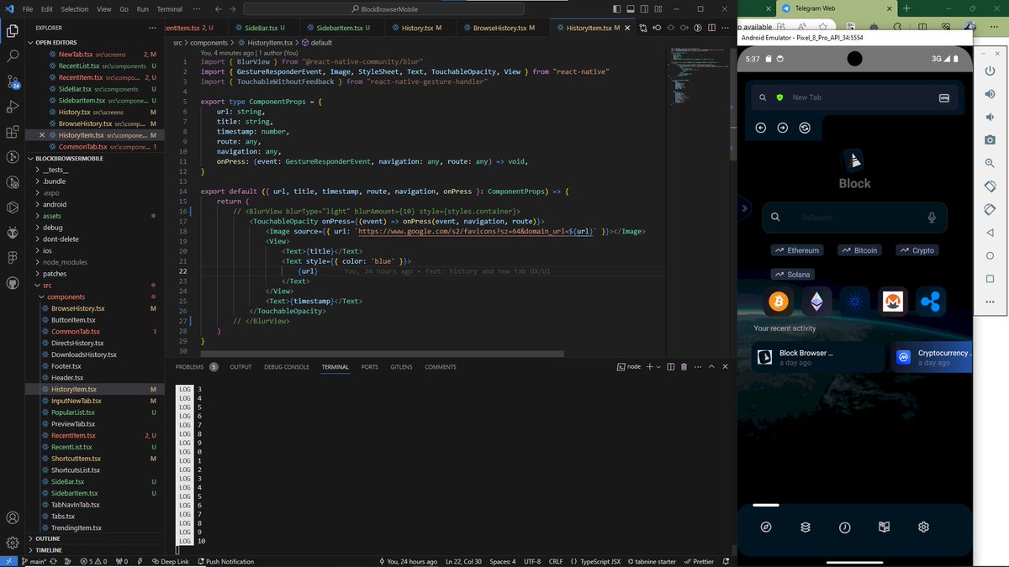Open the Explorer view icon

(13, 31)
